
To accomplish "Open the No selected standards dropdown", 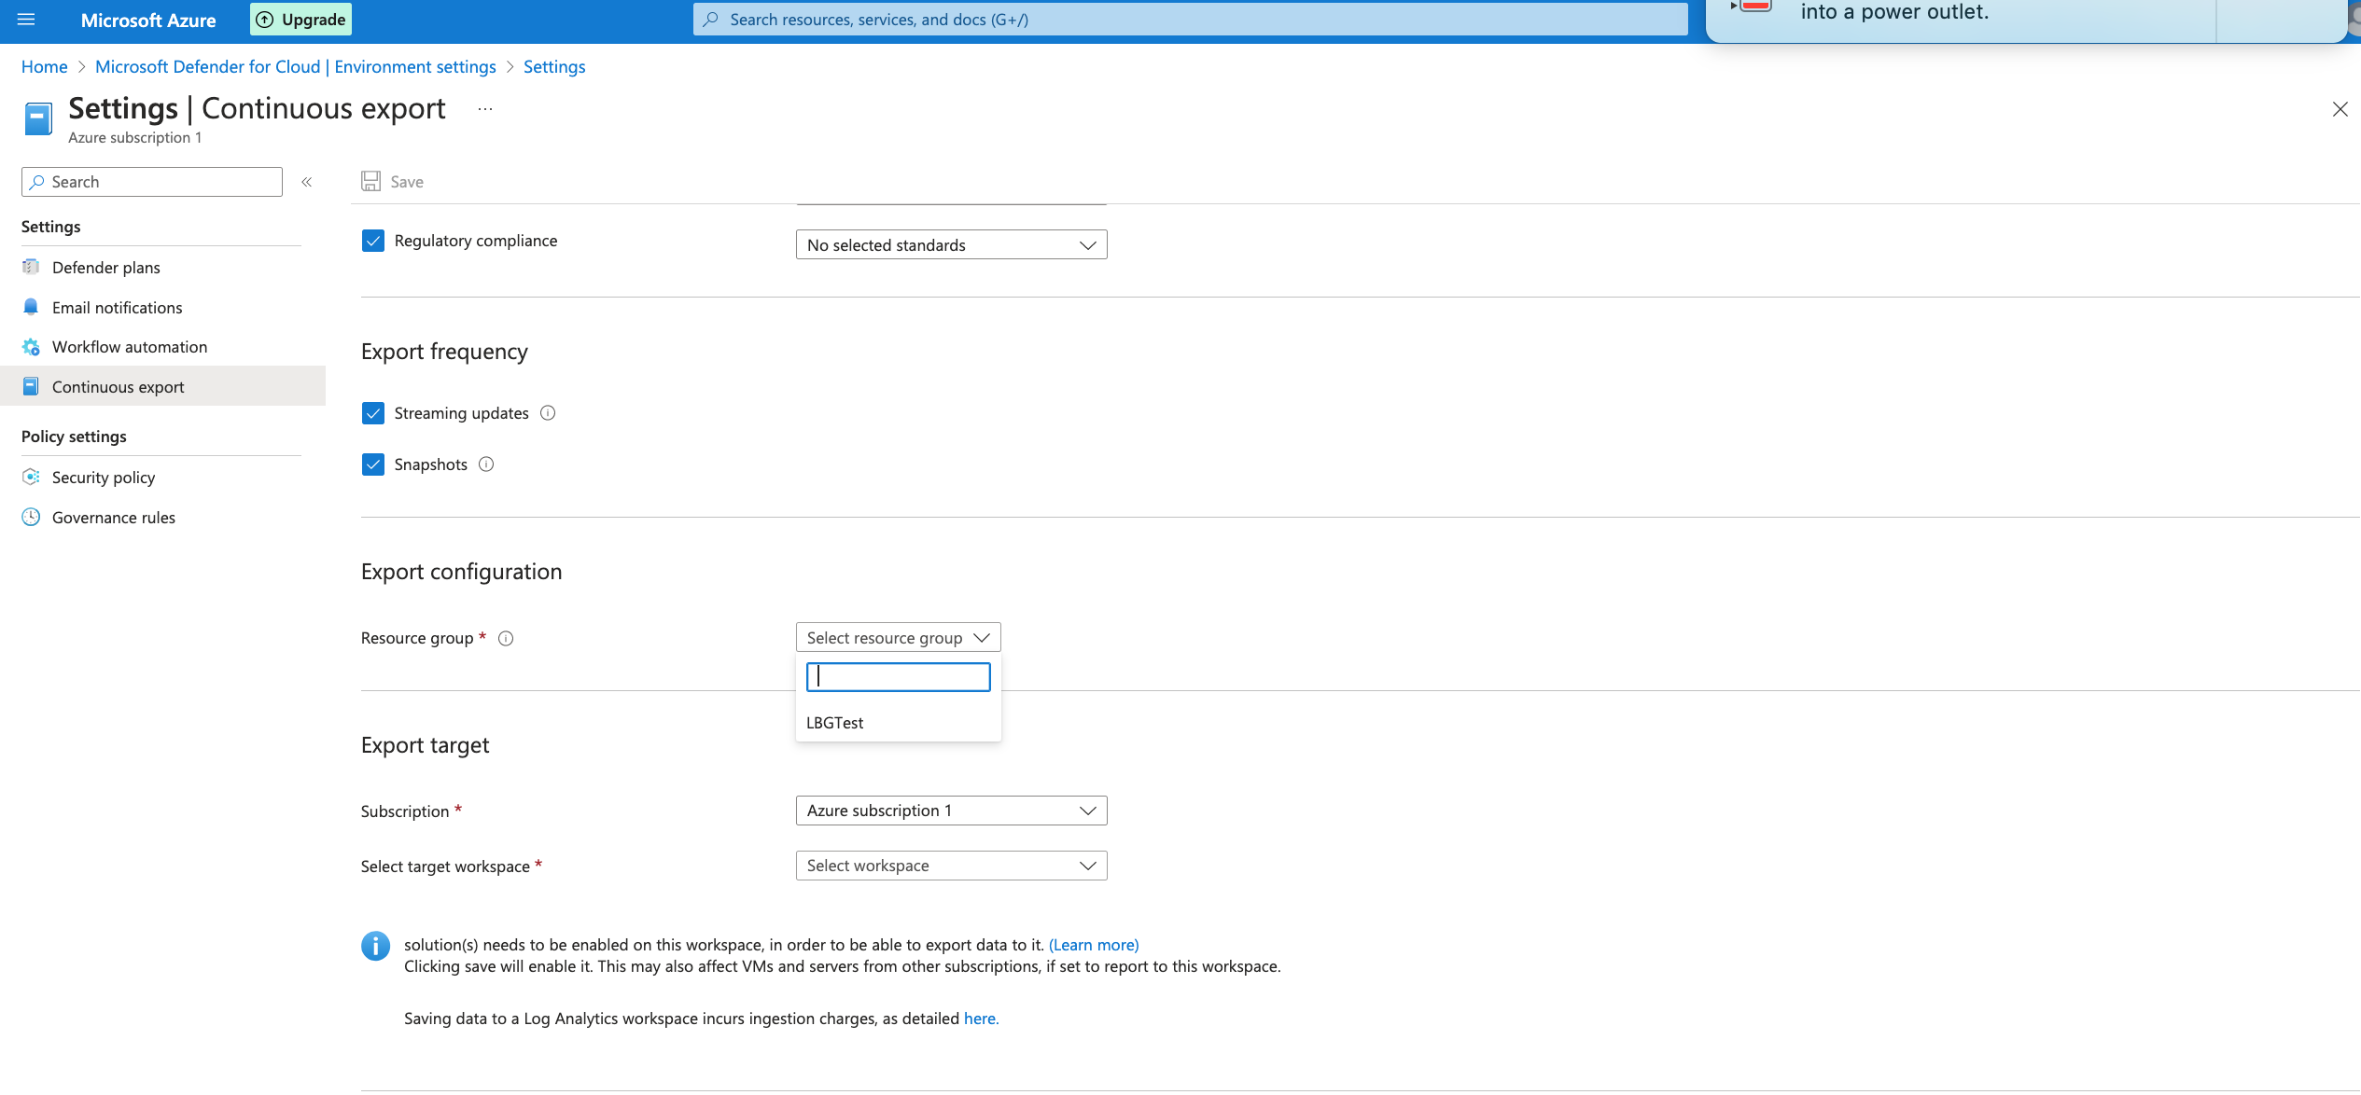I will click(x=951, y=244).
